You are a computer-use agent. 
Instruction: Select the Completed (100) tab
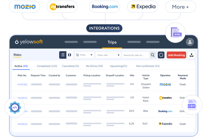tap(47, 66)
